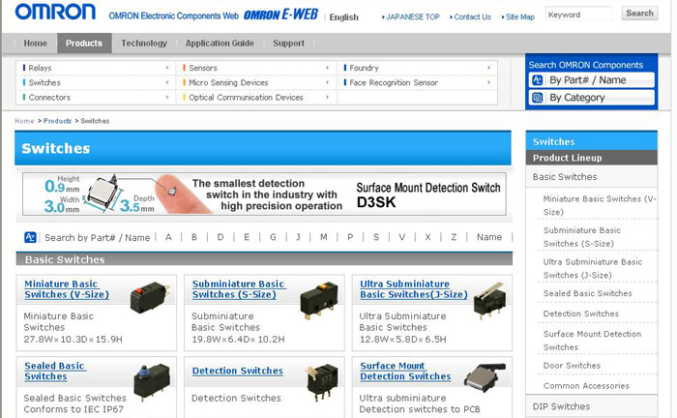Open the D3SK detection switch banner
This screenshot has height=418, width=677.
[x=264, y=194]
